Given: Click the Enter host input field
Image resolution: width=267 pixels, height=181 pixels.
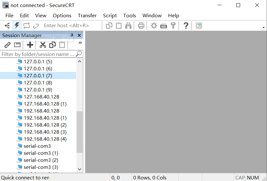Looking at the screenshot, I should click(x=71, y=26).
